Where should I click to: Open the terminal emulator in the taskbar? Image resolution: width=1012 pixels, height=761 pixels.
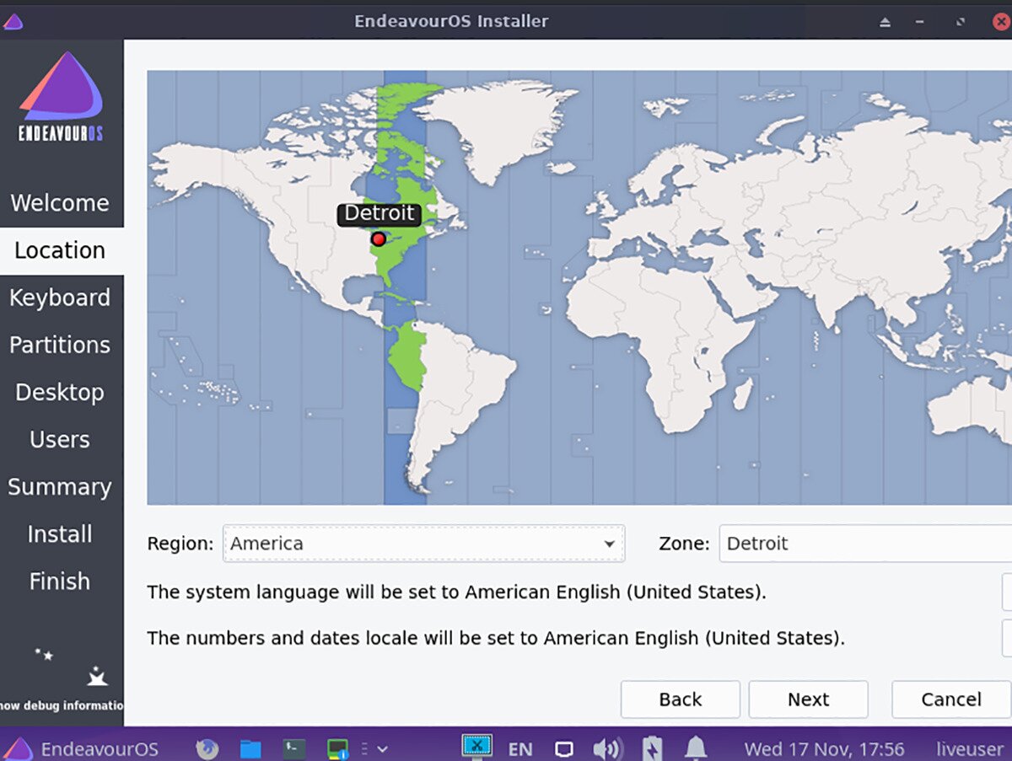click(294, 748)
